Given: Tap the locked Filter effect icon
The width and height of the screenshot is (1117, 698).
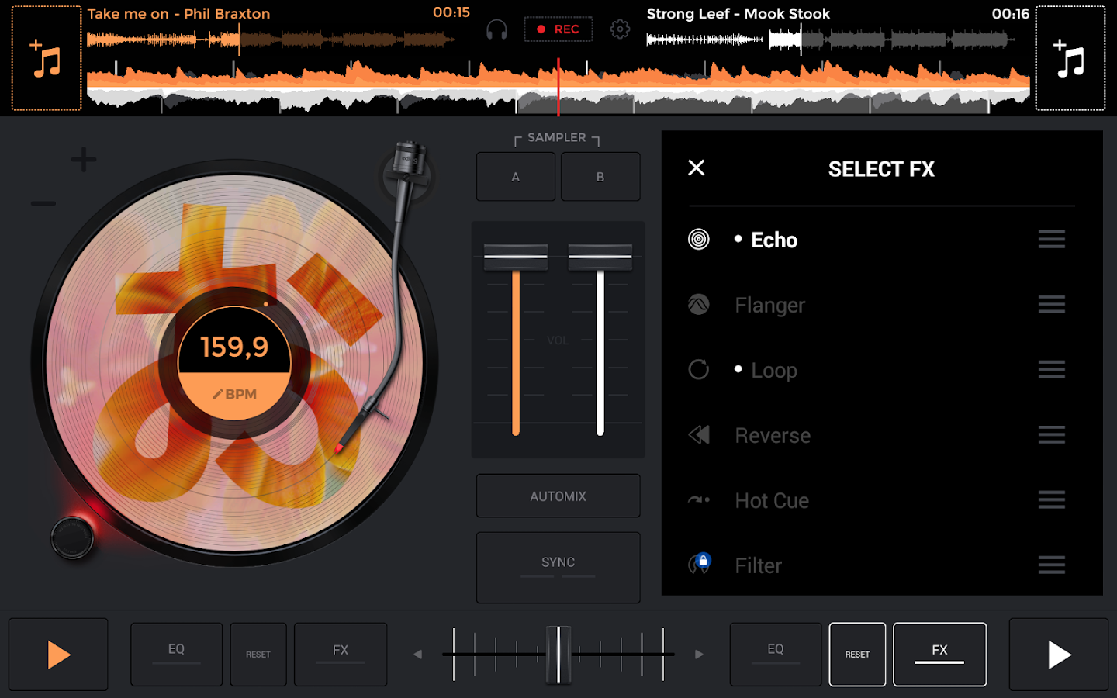Looking at the screenshot, I should [699, 564].
